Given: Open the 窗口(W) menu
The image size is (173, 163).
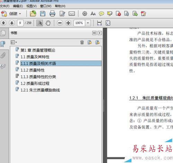Looking at the screenshot, I should 46,6.
